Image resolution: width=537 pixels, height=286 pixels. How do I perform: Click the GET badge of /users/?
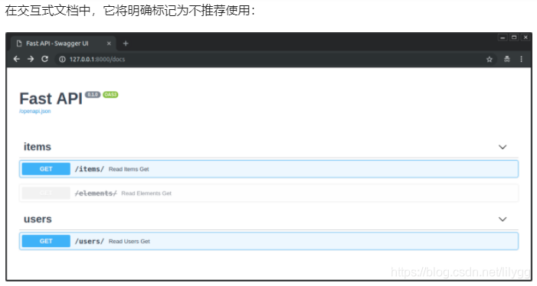point(46,241)
